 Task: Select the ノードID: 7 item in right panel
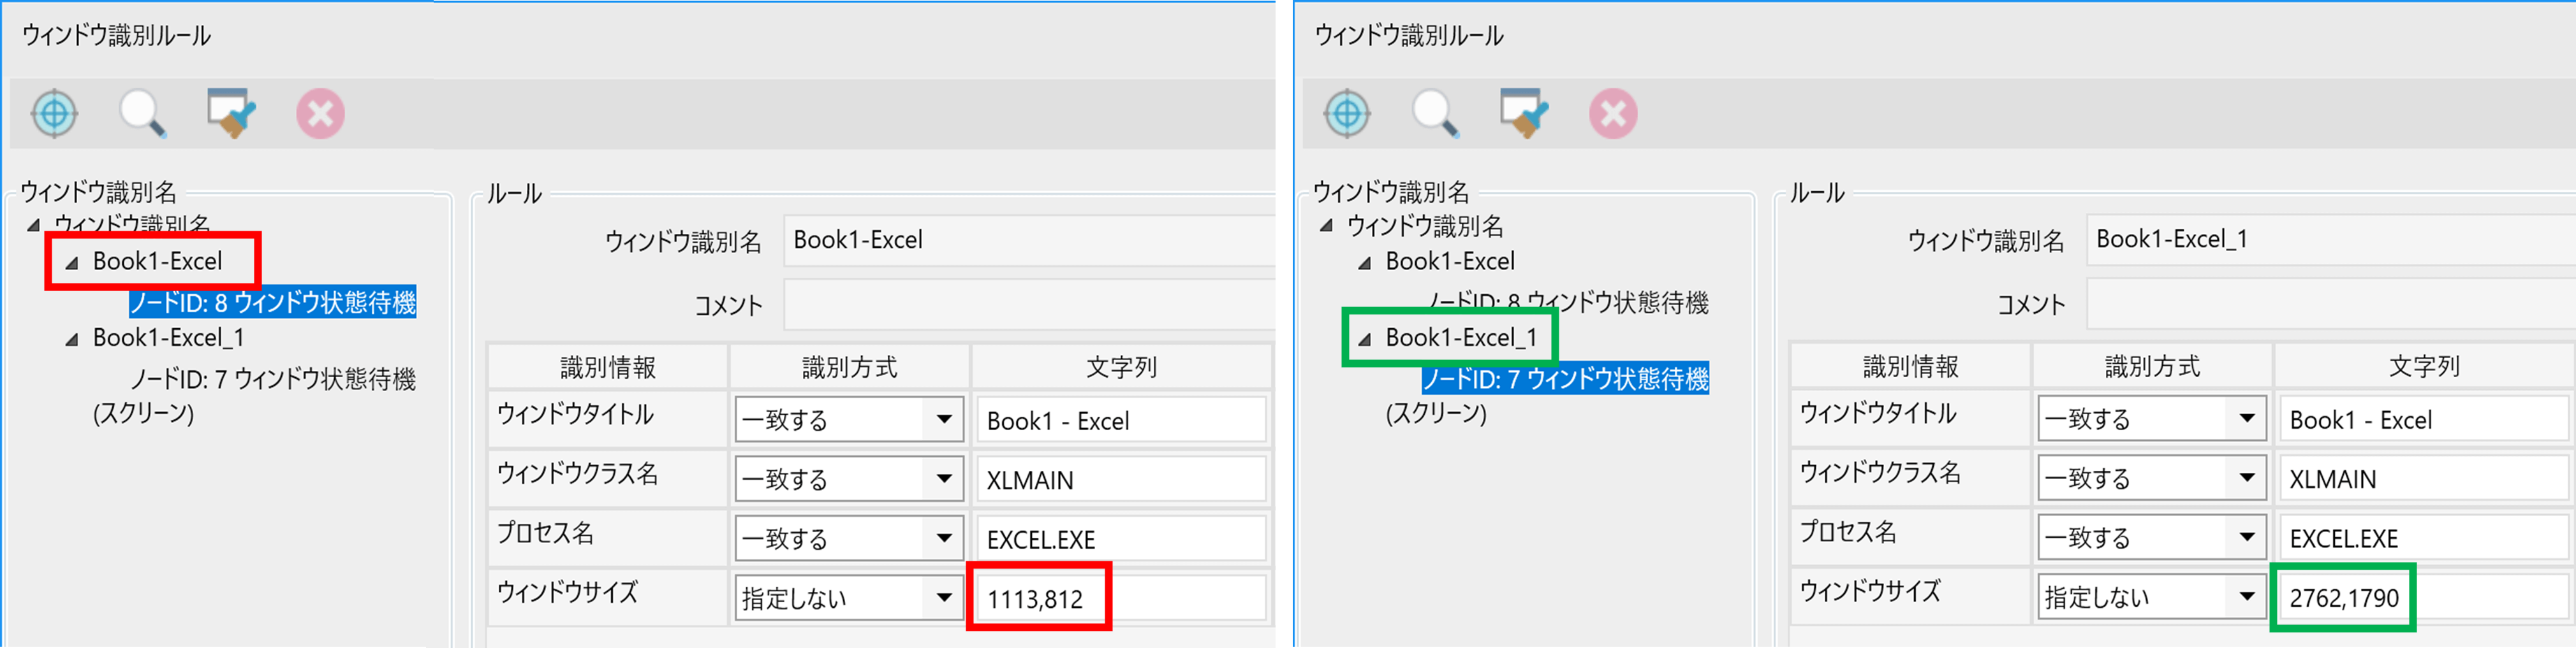(1566, 379)
